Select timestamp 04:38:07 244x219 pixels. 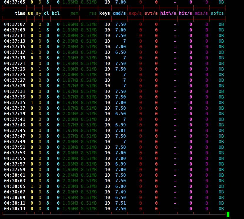coord(15,192)
